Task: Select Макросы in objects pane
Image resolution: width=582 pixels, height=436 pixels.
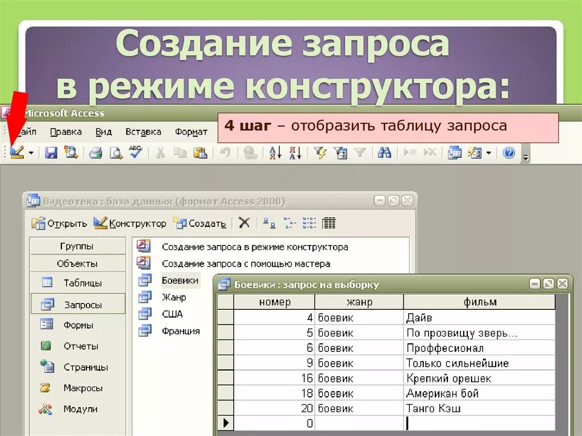Action: coord(77,388)
